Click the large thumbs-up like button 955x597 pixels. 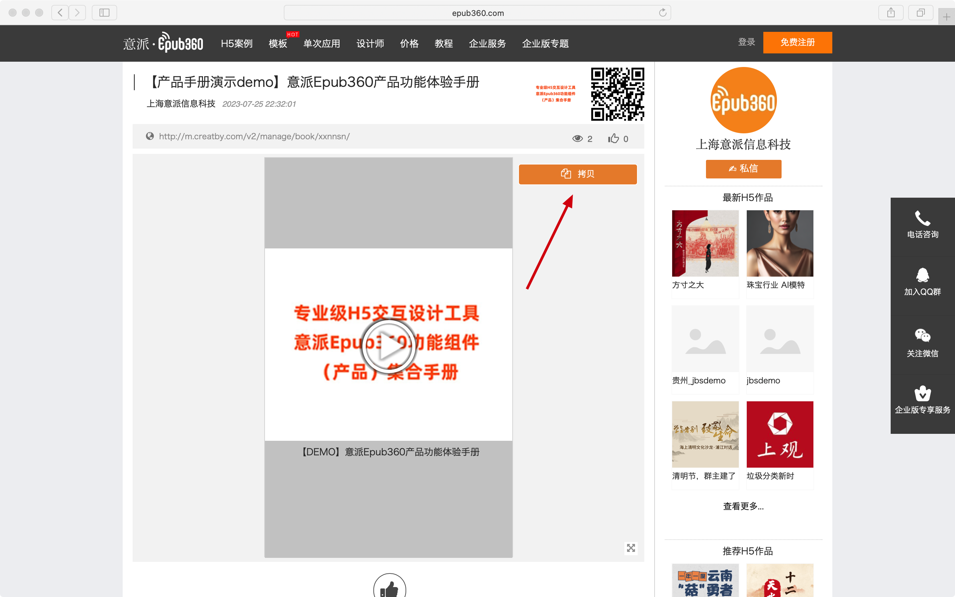point(390,589)
